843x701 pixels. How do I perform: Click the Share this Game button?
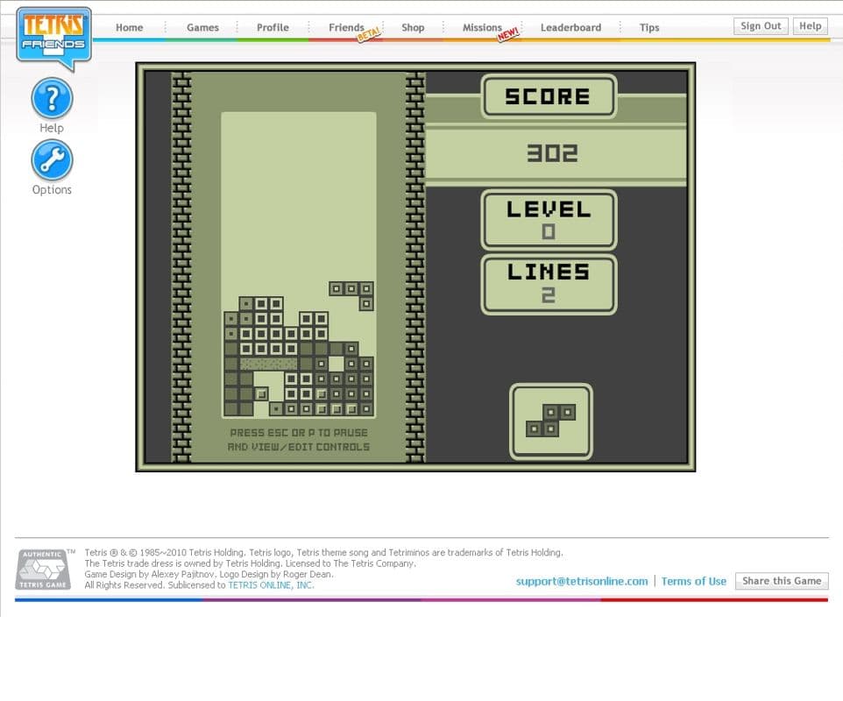pos(782,581)
